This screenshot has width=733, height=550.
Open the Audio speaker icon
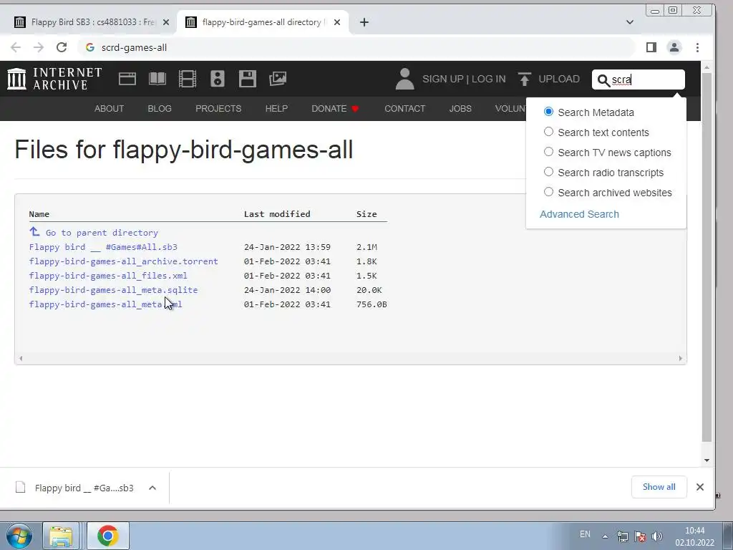point(218,79)
